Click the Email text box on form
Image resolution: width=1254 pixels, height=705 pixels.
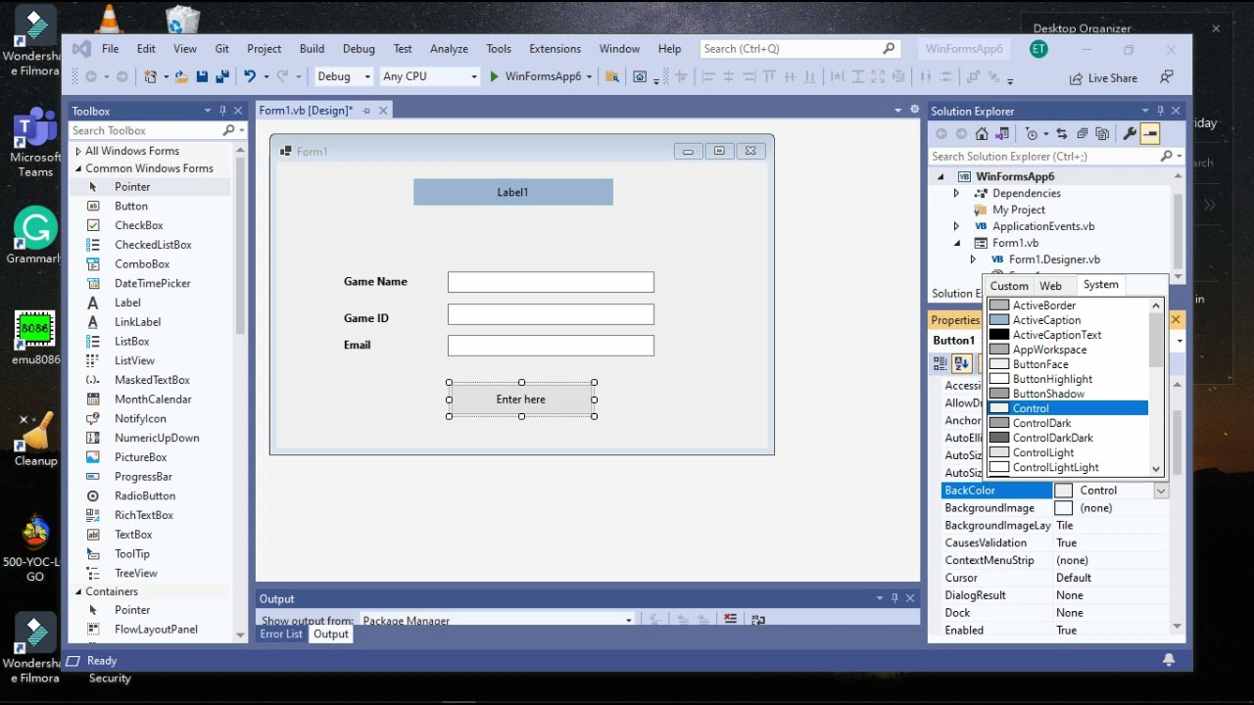click(551, 346)
